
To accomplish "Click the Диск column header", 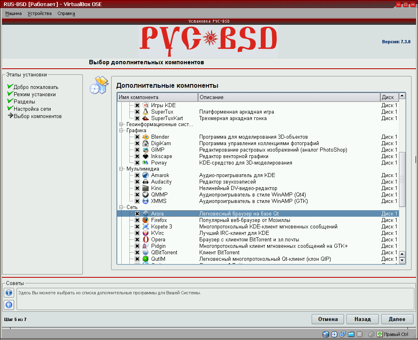I will tap(389, 97).
